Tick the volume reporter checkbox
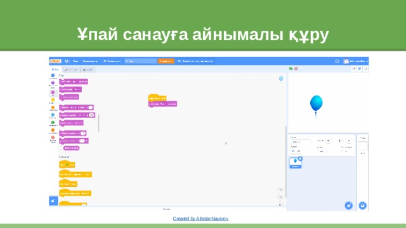 [61, 148]
